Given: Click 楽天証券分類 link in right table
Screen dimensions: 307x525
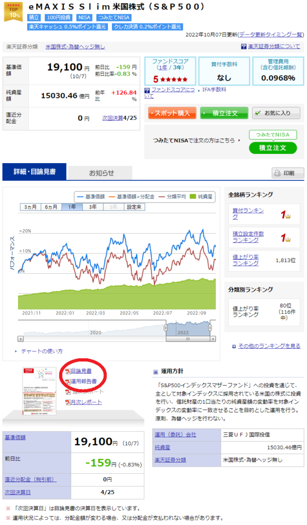Looking at the screenshot, I should coord(170,460).
